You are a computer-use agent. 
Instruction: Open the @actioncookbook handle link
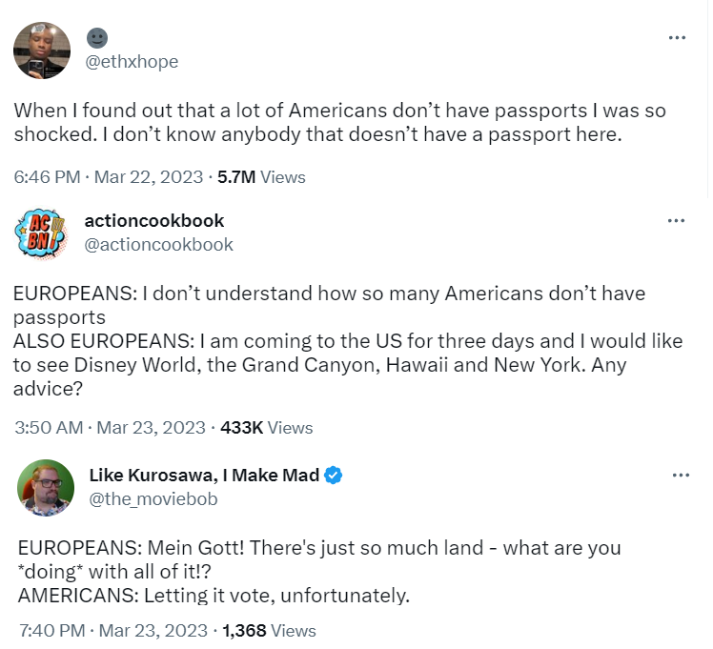[159, 245]
